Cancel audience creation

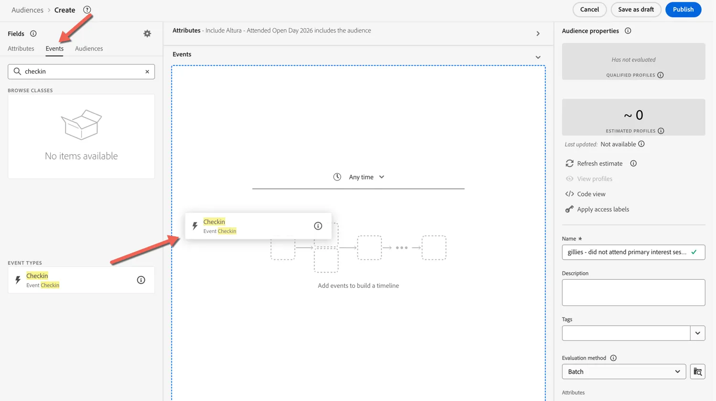(x=589, y=10)
